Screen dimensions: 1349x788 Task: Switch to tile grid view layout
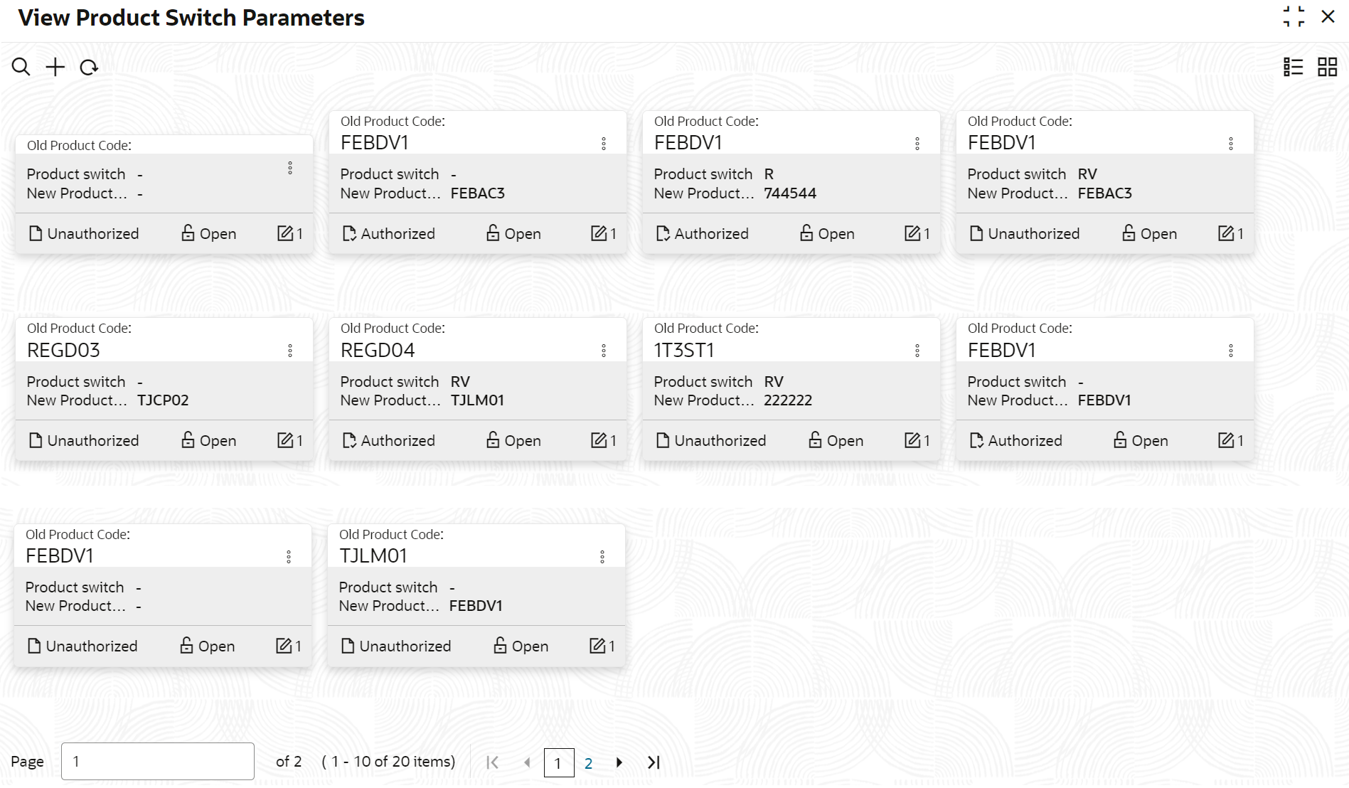(1327, 67)
